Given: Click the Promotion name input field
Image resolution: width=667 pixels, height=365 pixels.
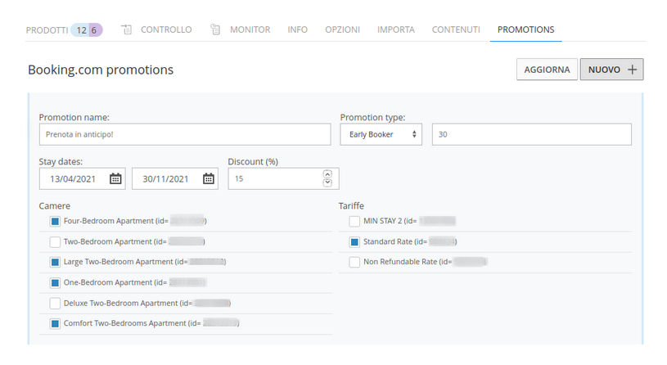Looking at the screenshot, I should click(185, 134).
